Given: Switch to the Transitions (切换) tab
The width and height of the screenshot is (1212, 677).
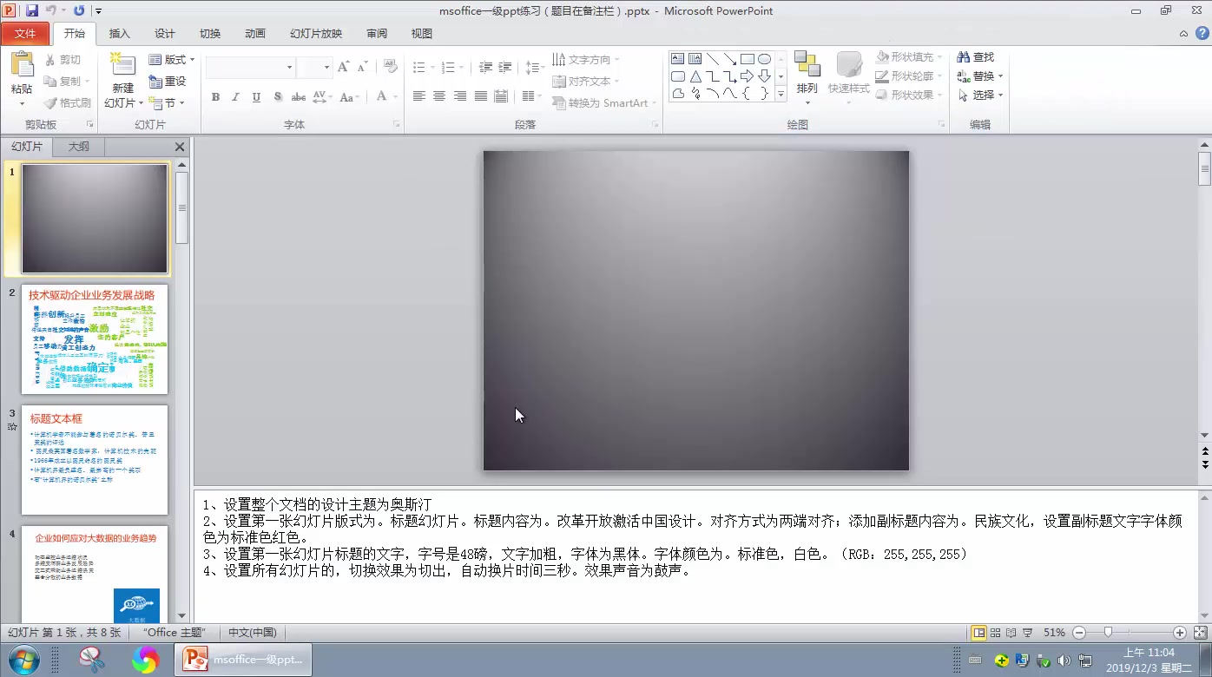Looking at the screenshot, I should [210, 34].
